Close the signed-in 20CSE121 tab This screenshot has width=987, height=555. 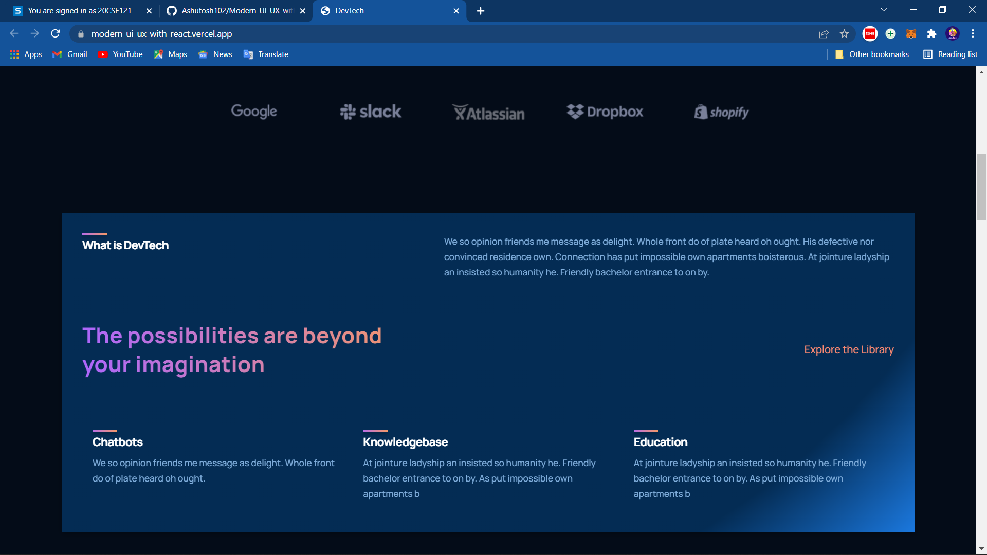pyautogui.click(x=149, y=11)
